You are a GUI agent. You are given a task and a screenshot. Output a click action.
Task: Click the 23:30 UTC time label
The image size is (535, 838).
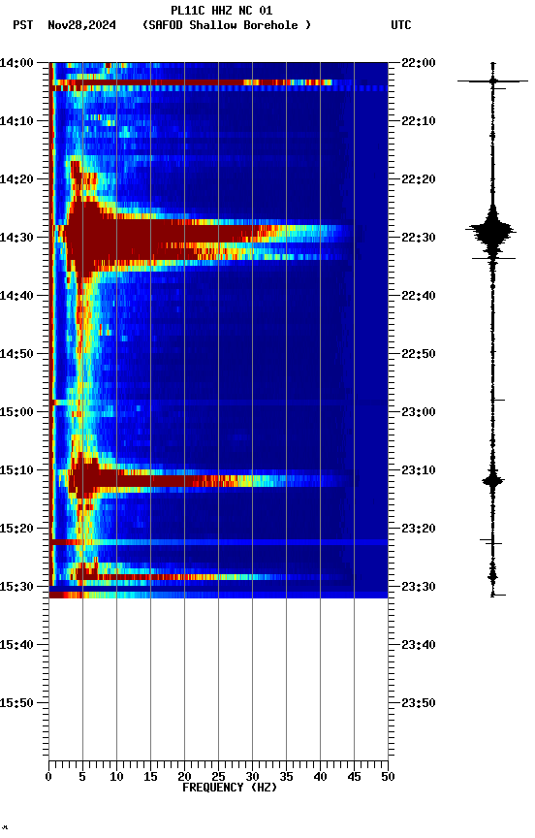(419, 587)
